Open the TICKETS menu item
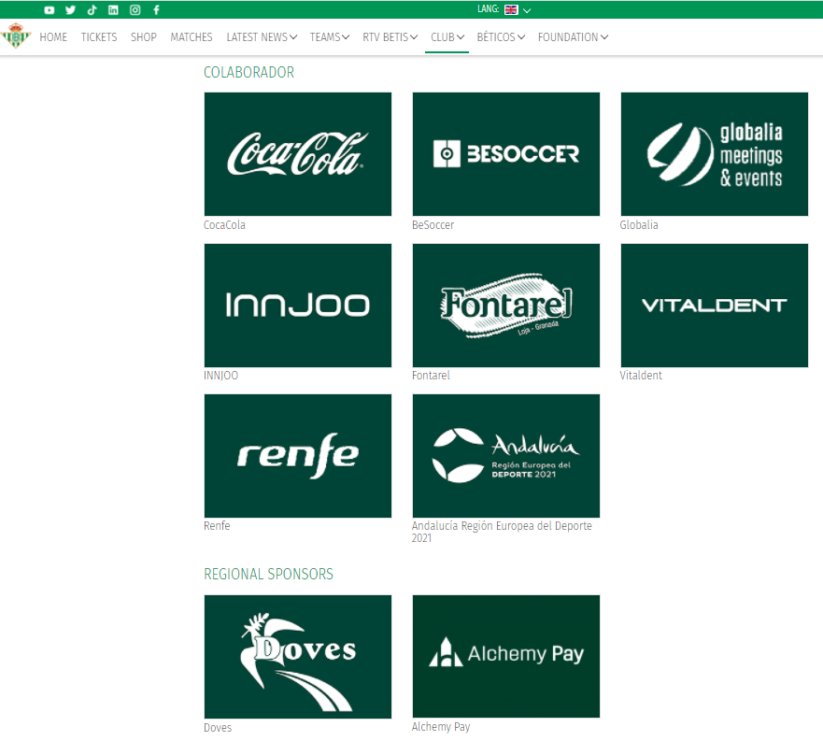Screen dimensions: 823x741 (x=99, y=37)
